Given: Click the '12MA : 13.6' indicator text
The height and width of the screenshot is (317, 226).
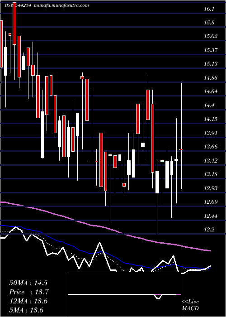Looking at the screenshot, I should click(x=28, y=301).
